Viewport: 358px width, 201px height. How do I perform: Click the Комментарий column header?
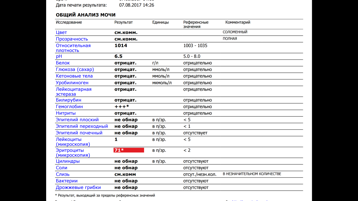click(x=238, y=22)
